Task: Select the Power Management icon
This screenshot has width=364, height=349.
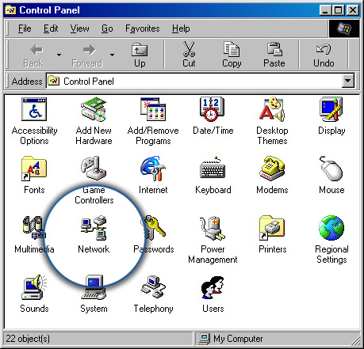Action: (x=213, y=228)
